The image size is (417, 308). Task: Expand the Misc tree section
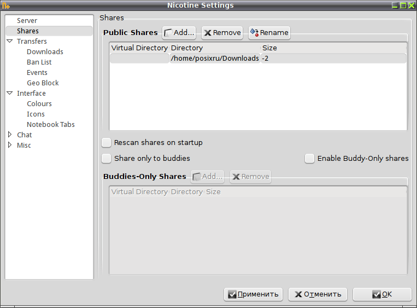(10, 145)
